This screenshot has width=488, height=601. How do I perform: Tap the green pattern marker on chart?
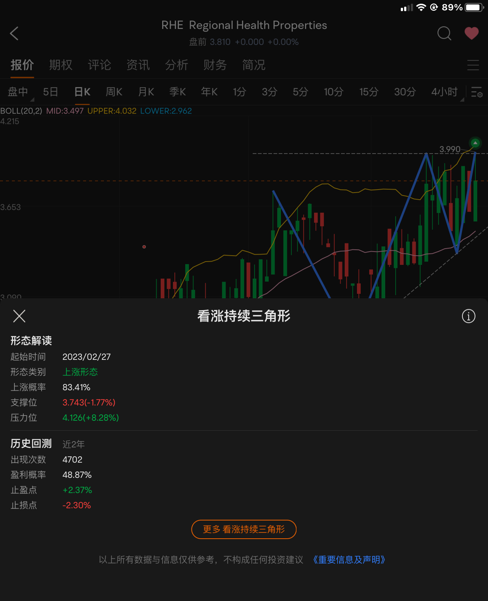pyautogui.click(x=475, y=143)
